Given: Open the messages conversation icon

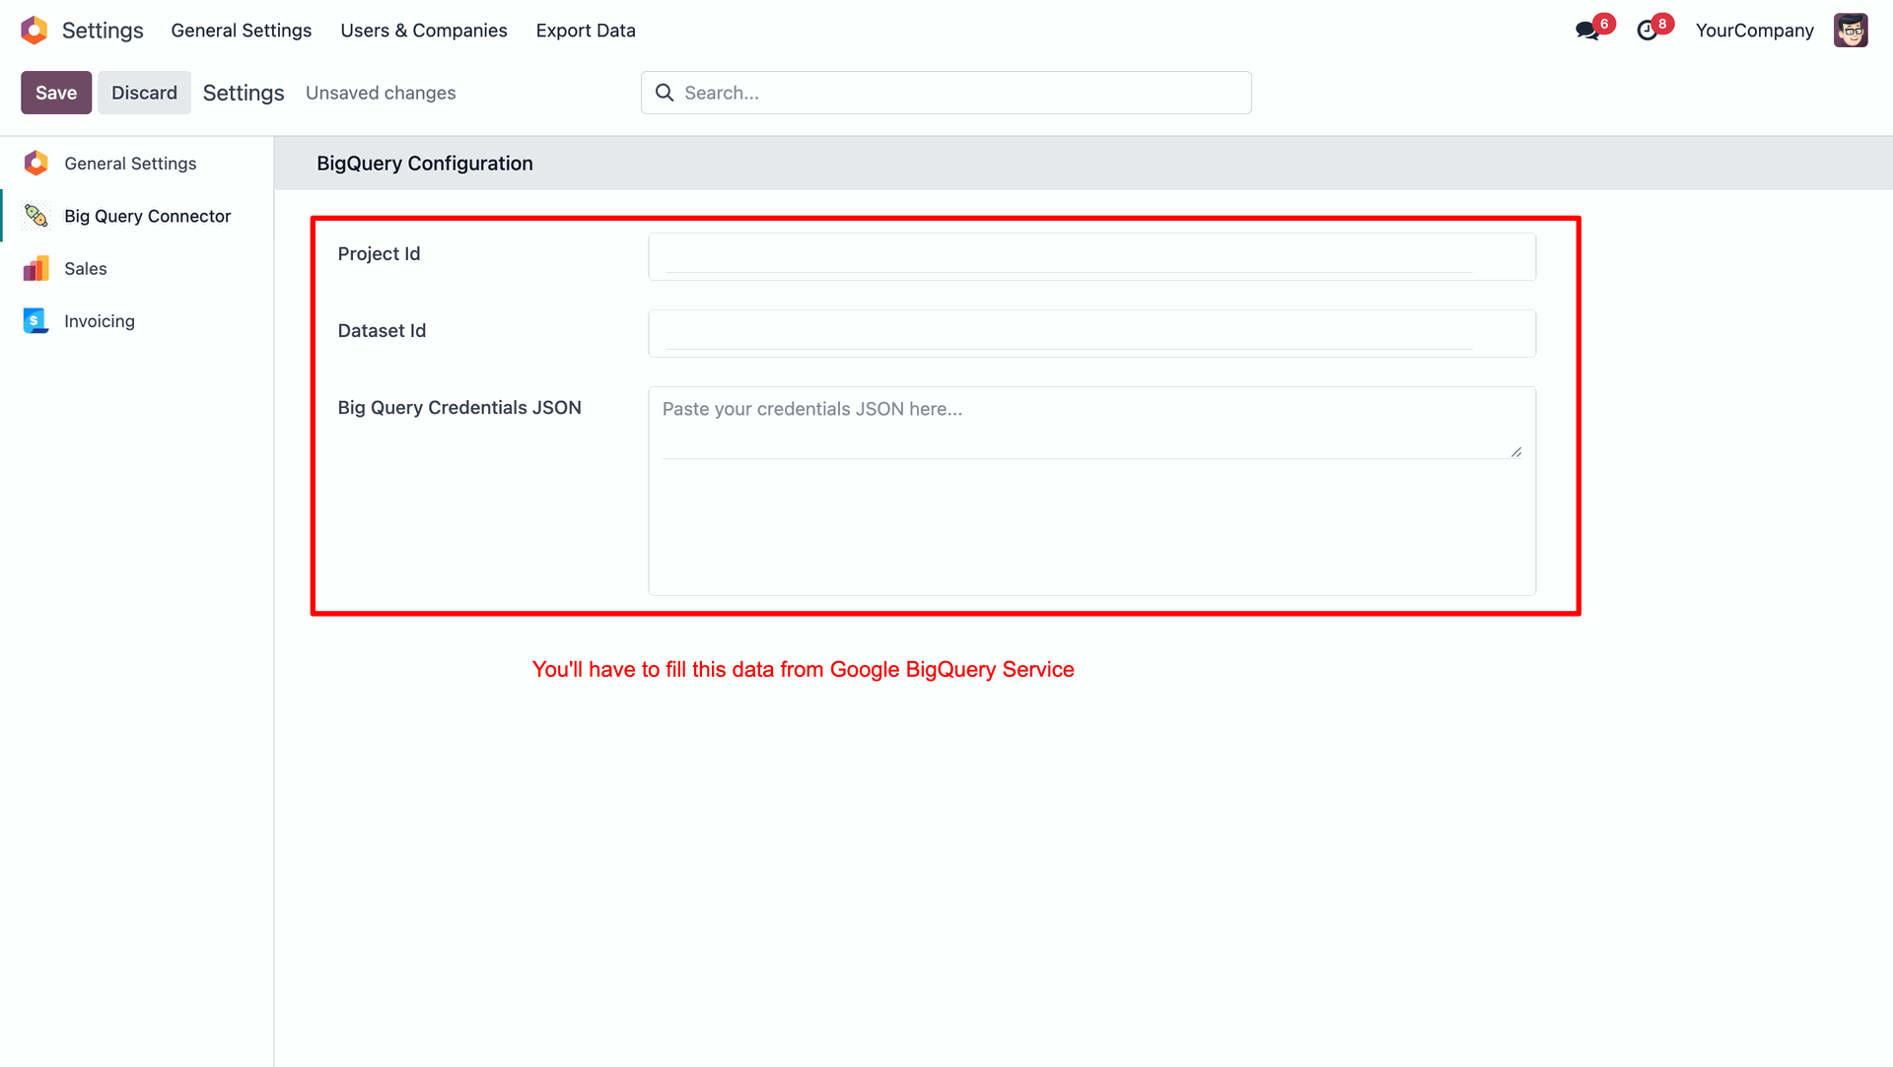Looking at the screenshot, I should pyautogui.click(x=1586, y=31).
